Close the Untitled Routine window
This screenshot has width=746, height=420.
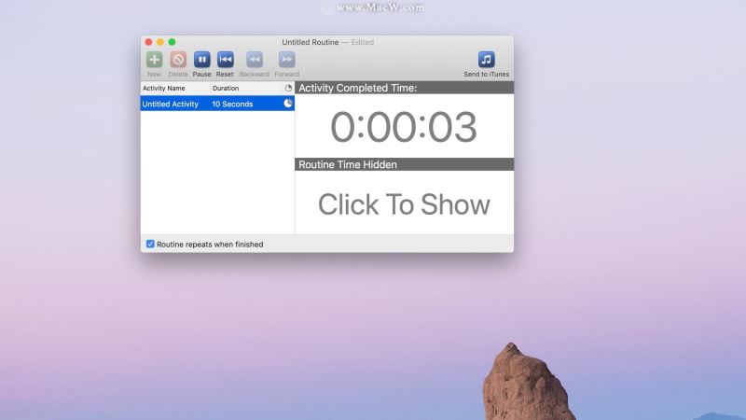point(148,42)
